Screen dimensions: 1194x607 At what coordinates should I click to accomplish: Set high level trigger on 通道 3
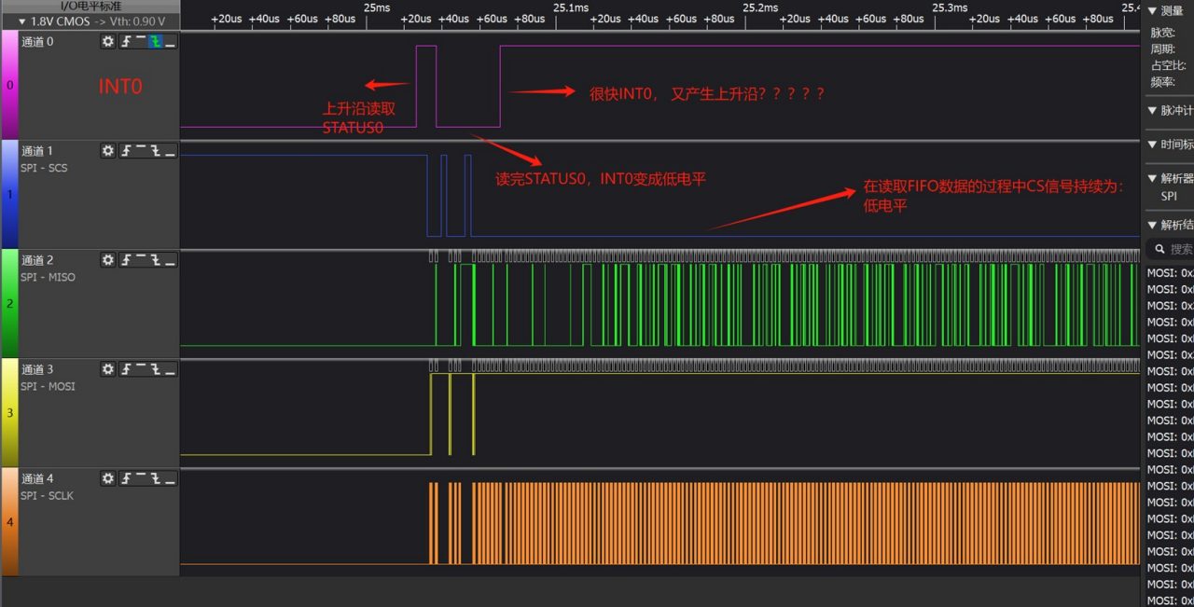(140, 369)
